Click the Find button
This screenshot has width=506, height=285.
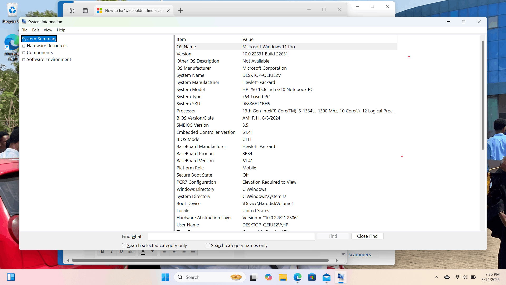[333, 236]
